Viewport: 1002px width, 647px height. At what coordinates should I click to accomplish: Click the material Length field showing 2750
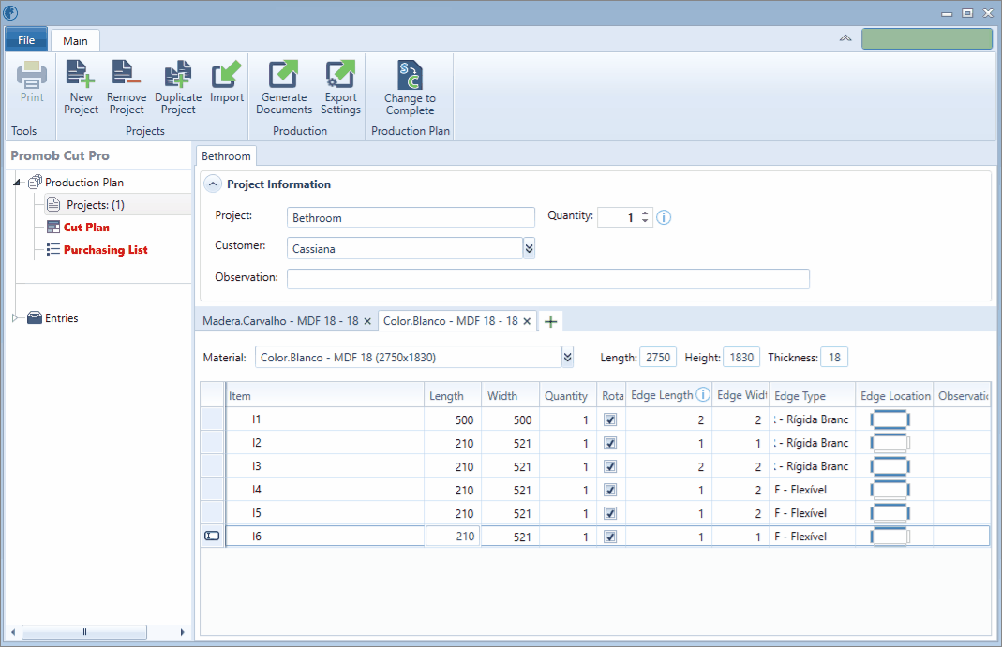click(658, 358)
